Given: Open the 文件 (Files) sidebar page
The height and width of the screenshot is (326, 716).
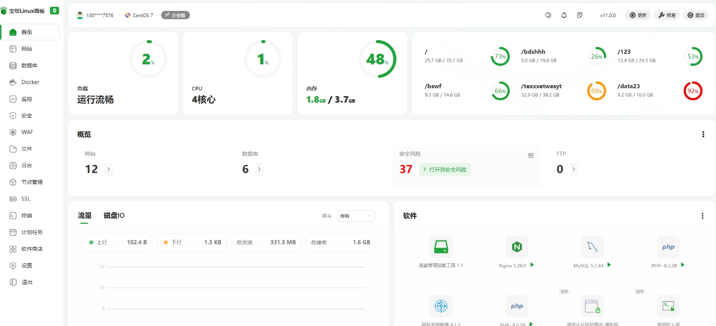Looking at the screenshot, I should pyautogui.click(x=30, y=149).
